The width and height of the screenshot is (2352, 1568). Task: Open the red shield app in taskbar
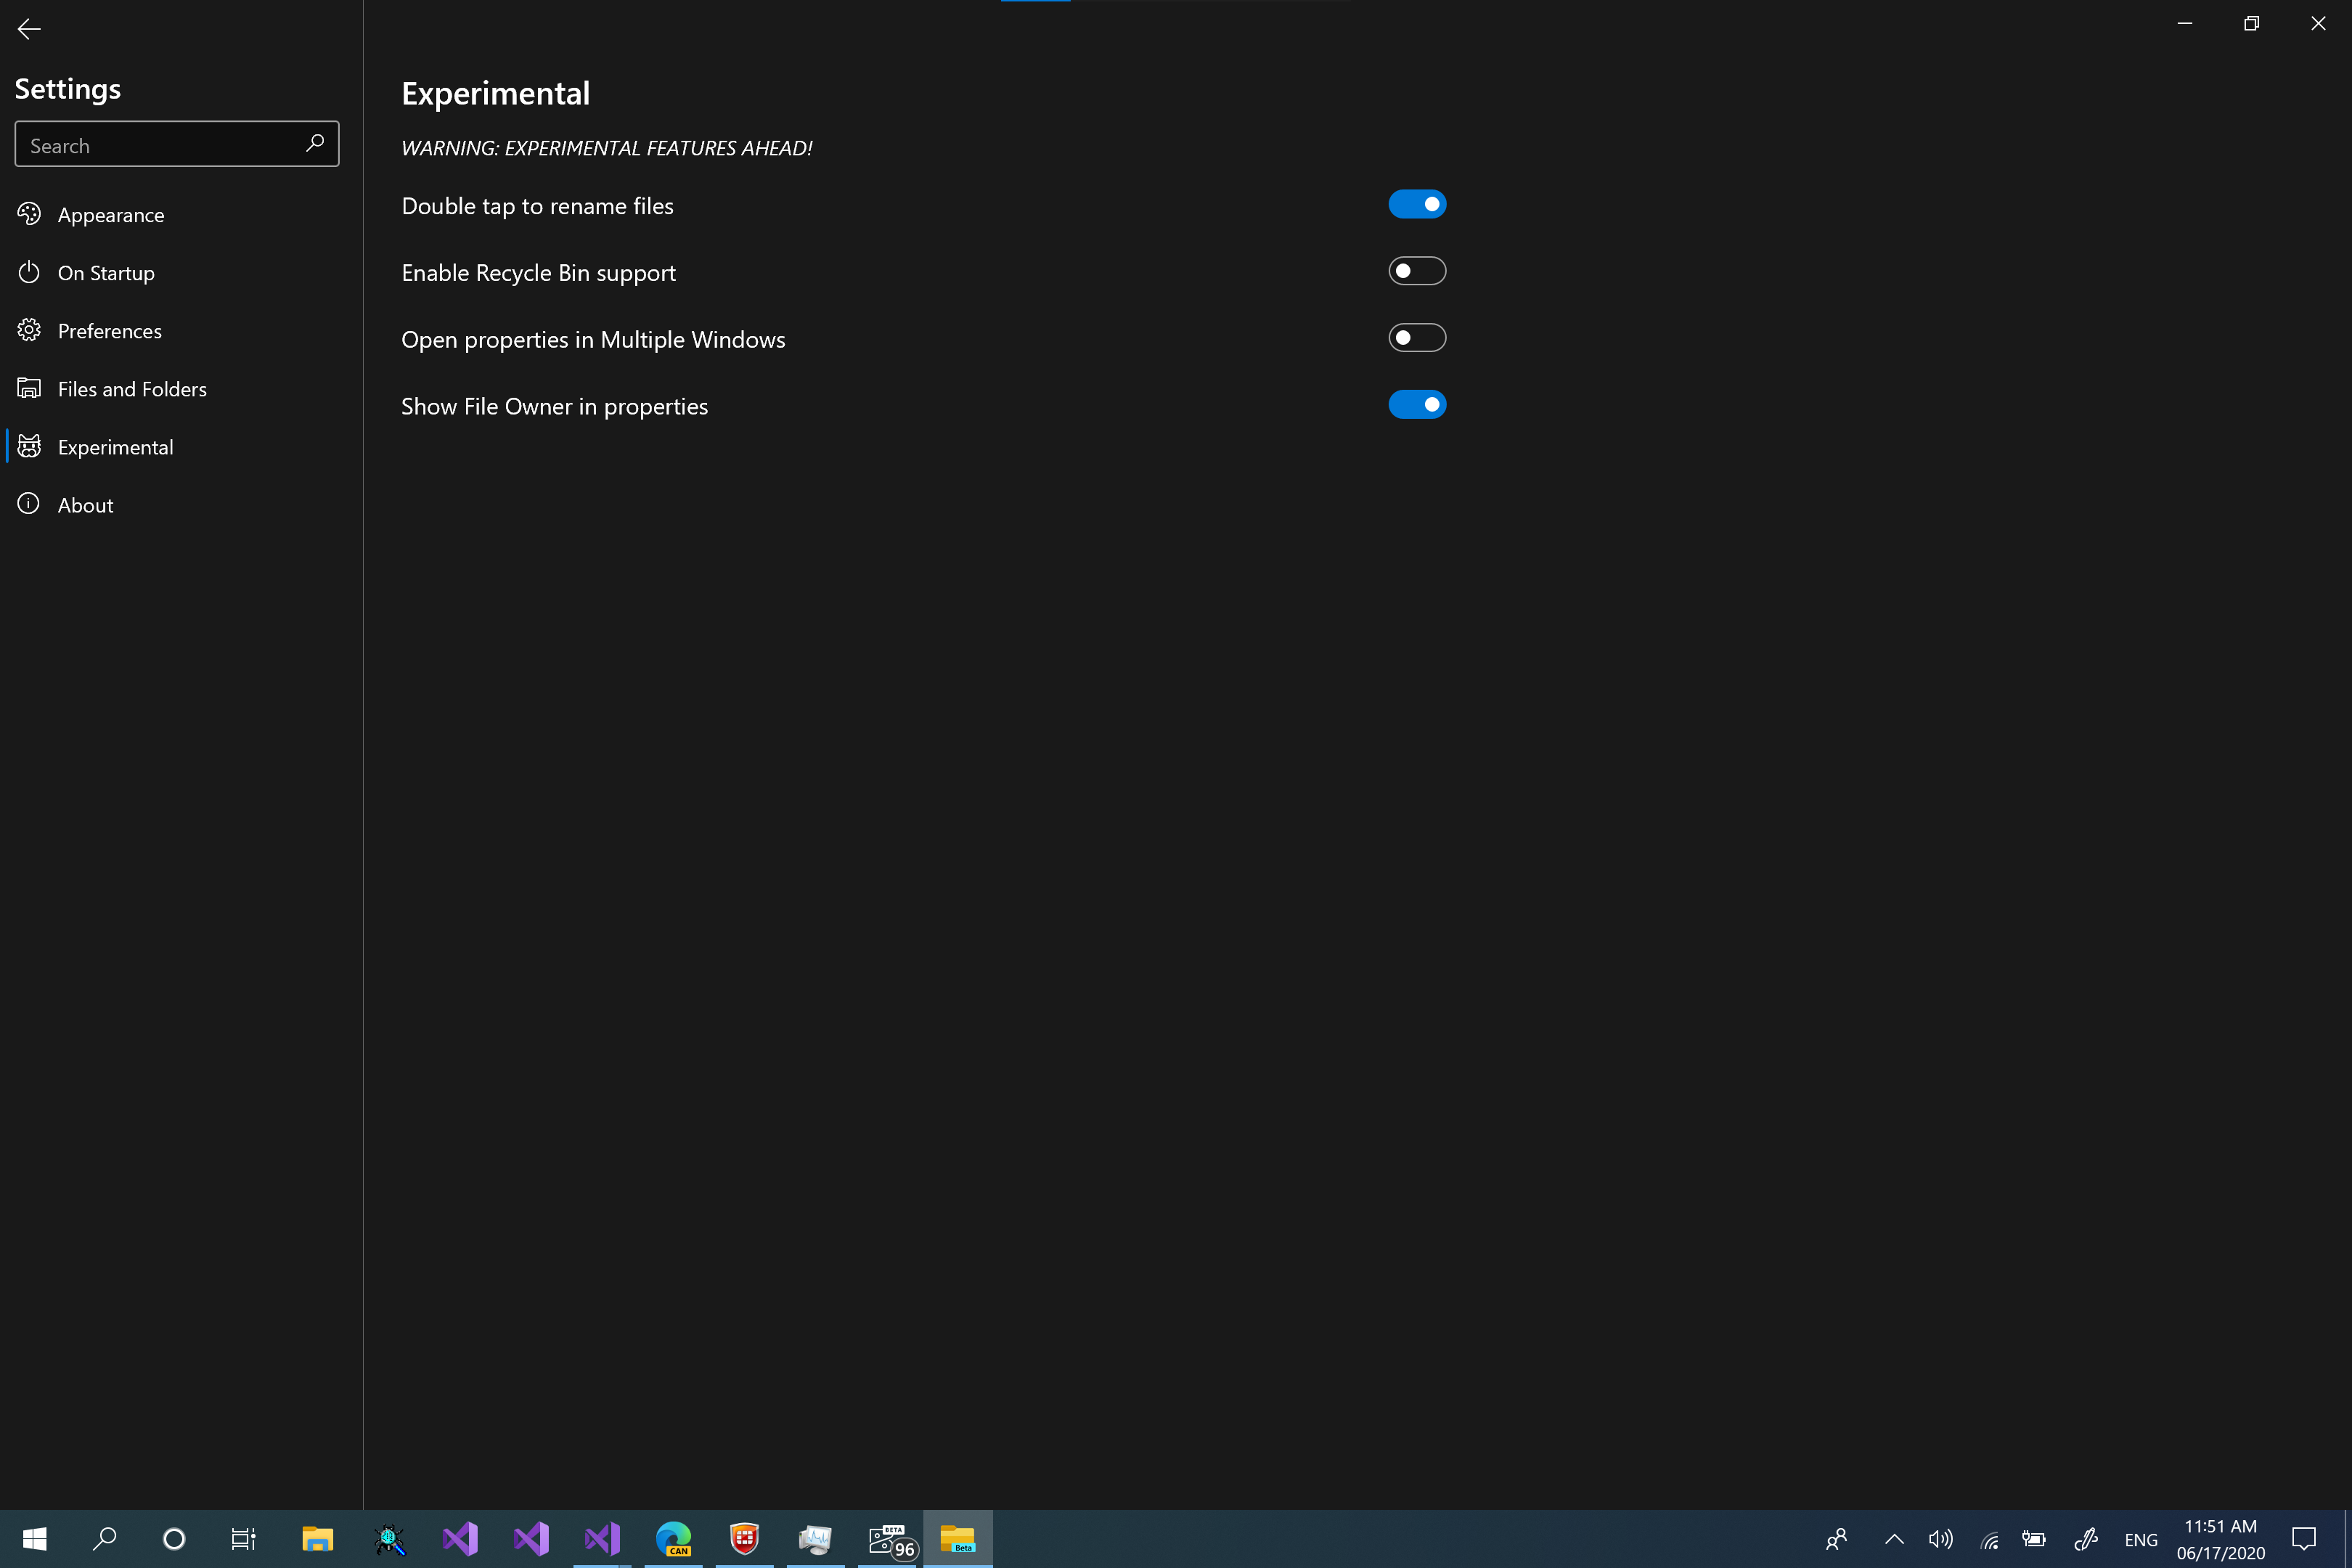745,1539
